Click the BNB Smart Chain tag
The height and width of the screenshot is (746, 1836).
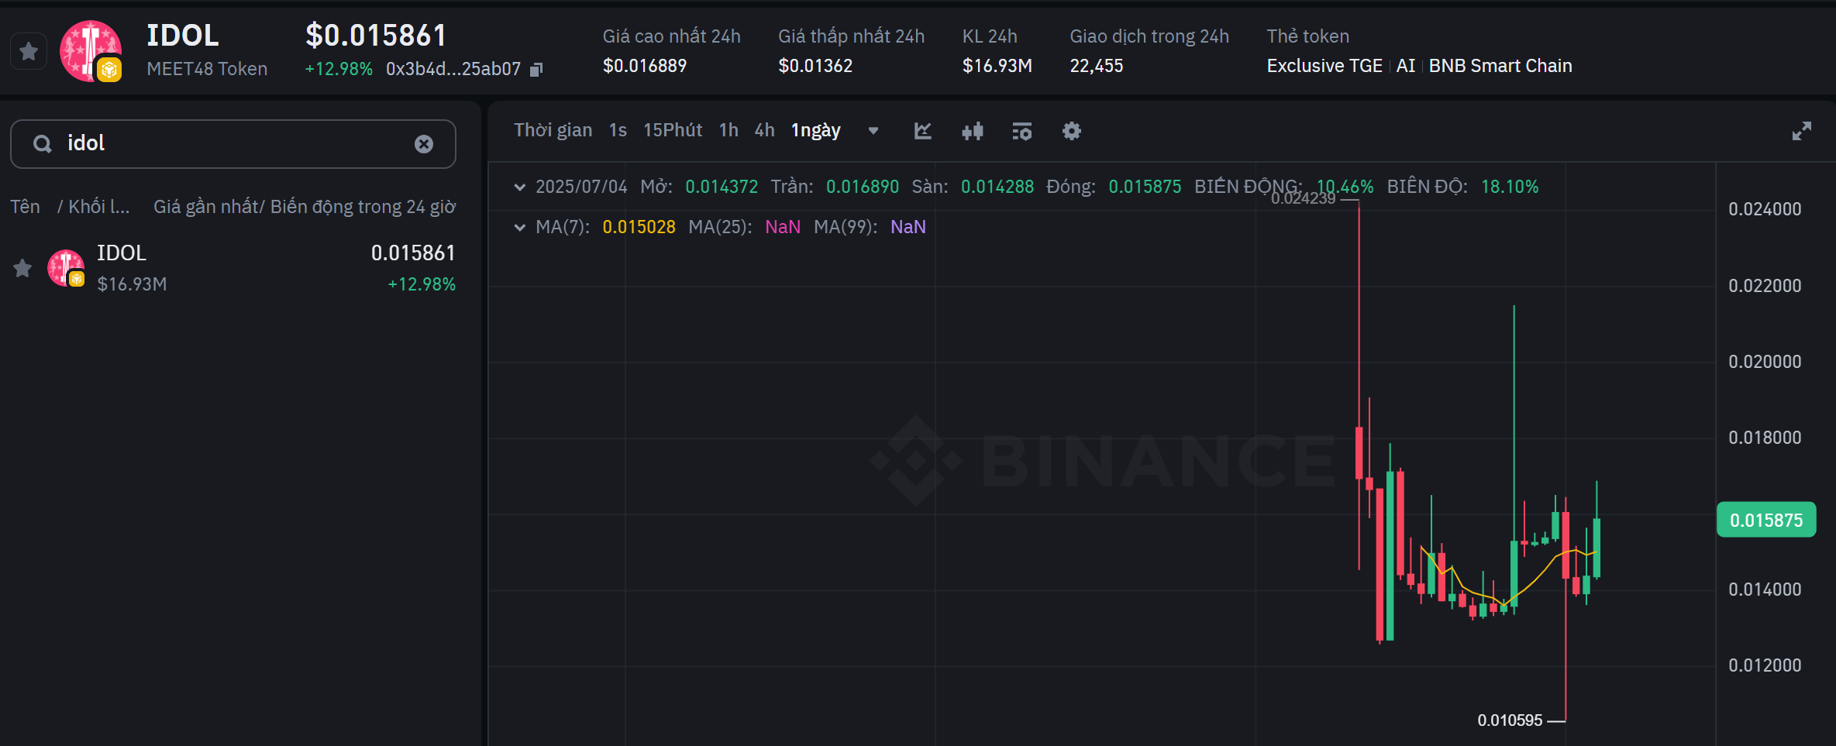pyautogui.click(x=1500, y=66)
